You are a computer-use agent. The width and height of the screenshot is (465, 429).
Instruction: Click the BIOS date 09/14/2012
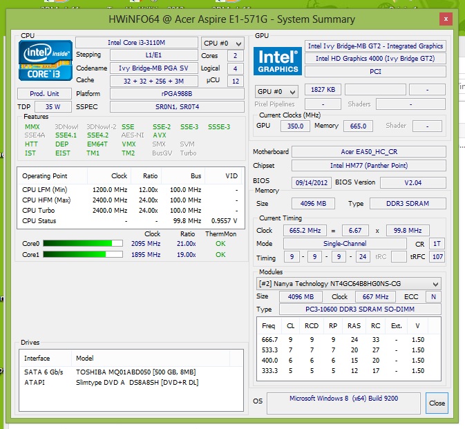[x=312, y=182]
